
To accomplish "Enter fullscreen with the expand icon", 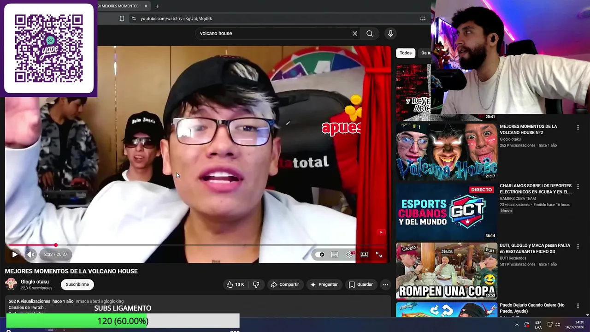I will coord(379,255).
